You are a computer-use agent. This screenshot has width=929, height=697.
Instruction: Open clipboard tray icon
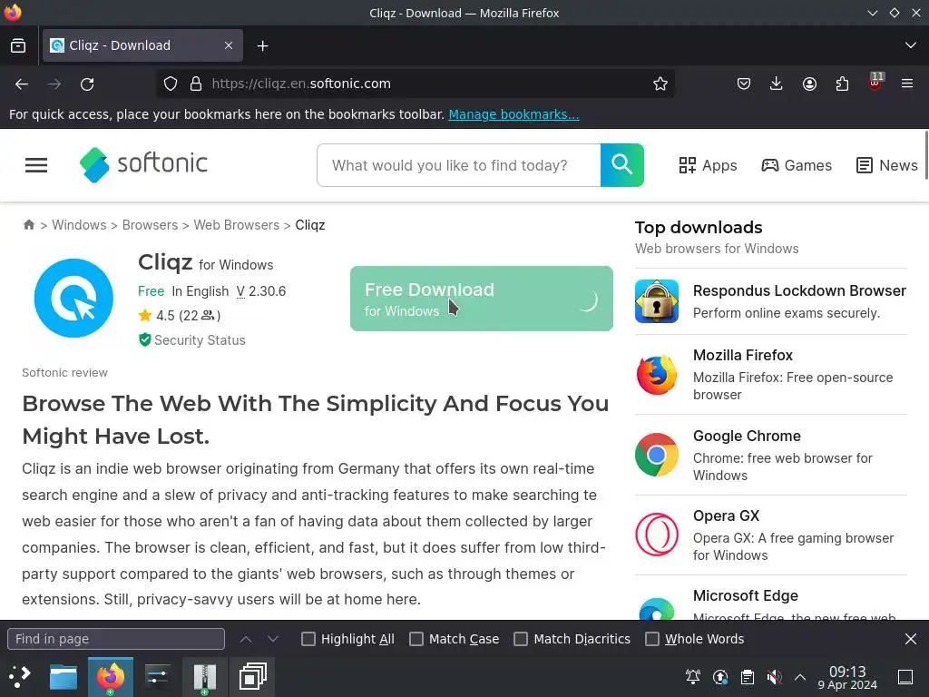(x=748, y=677)
